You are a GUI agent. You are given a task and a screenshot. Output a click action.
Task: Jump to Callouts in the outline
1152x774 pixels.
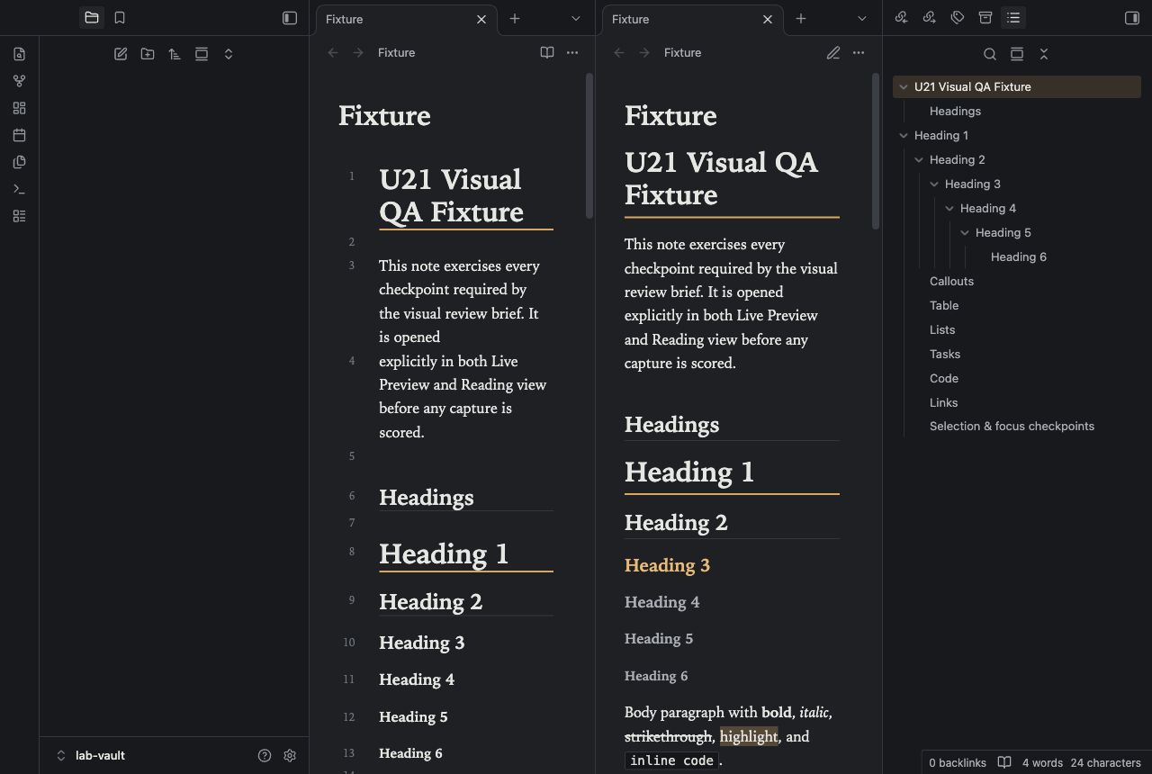point(951,281)
